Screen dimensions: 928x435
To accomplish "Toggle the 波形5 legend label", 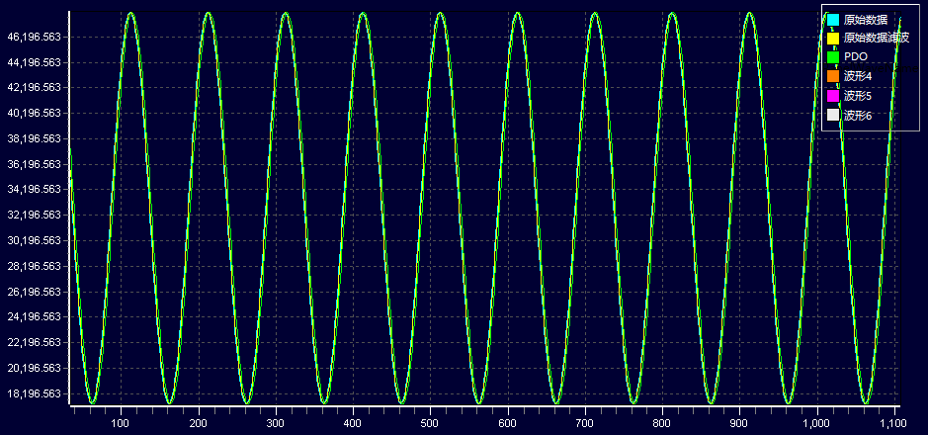I will point(858,96).
